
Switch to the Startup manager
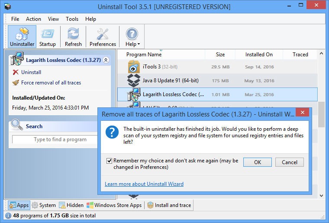click(48, 37)
